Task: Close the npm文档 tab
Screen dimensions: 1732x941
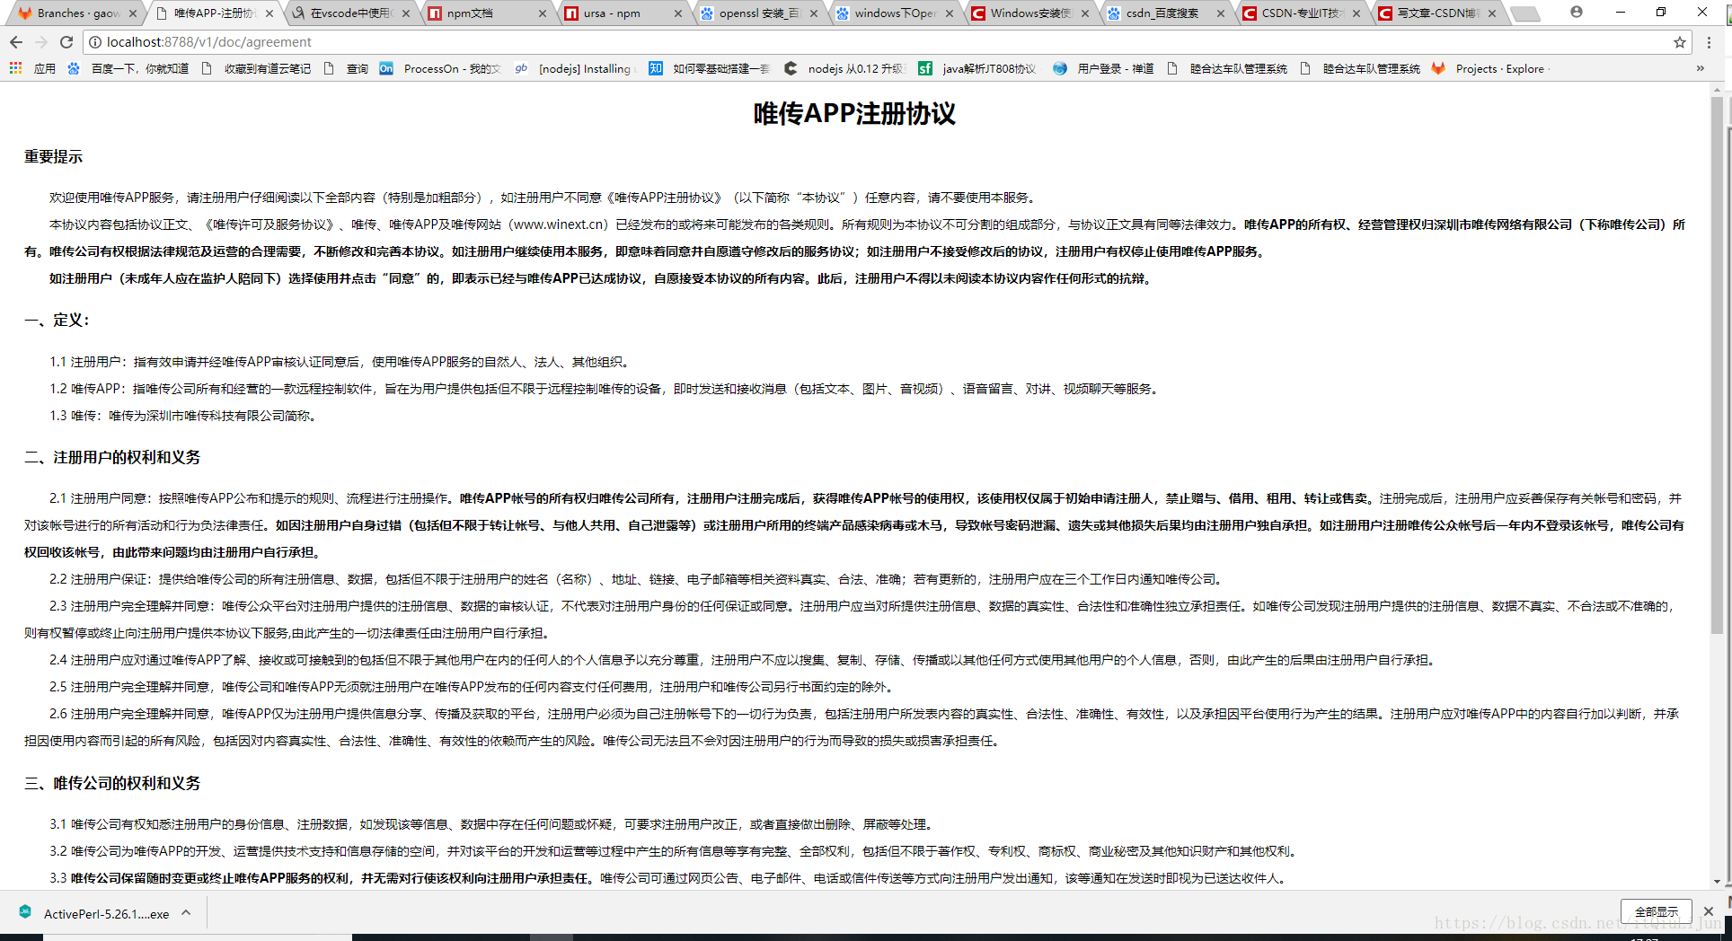Action: [x=543, y=13]
